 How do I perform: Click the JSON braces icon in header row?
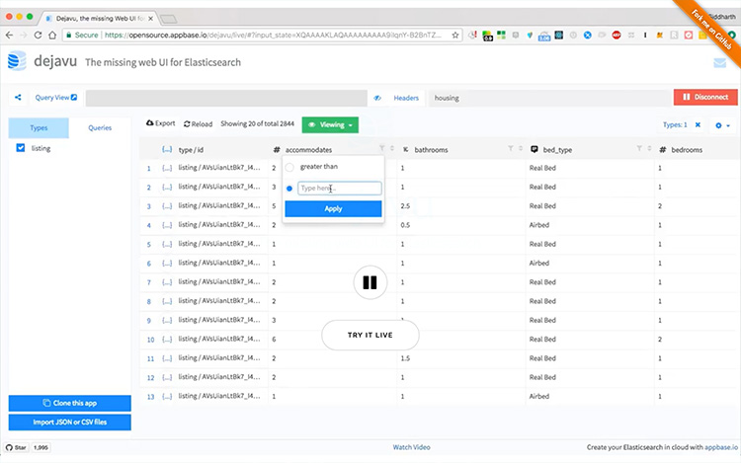click(167, 149)
